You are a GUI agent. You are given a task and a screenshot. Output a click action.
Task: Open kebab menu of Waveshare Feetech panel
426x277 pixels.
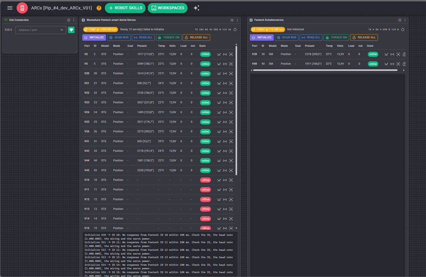coord(237,20)
